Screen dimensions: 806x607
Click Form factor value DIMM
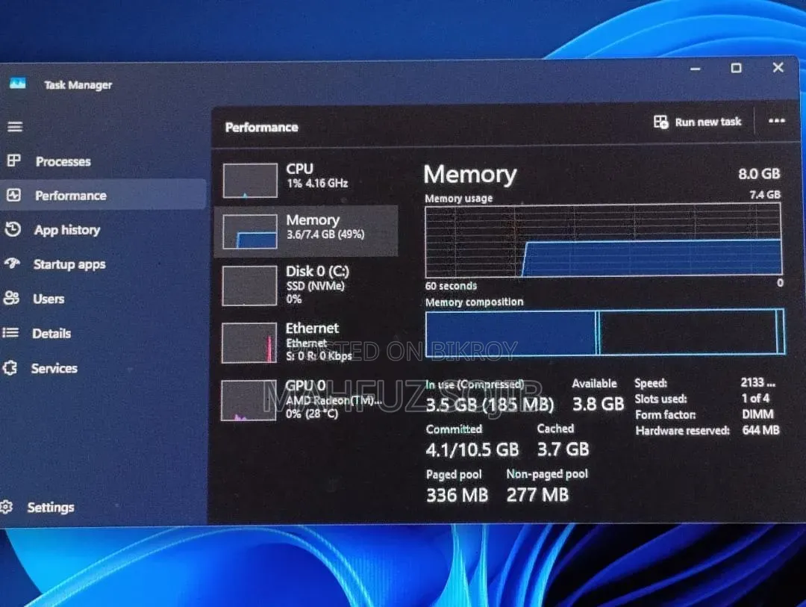[757, 414]
